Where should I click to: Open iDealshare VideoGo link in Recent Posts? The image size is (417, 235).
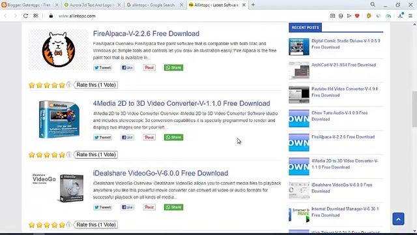pyautogui.click(x=341, y=188)
